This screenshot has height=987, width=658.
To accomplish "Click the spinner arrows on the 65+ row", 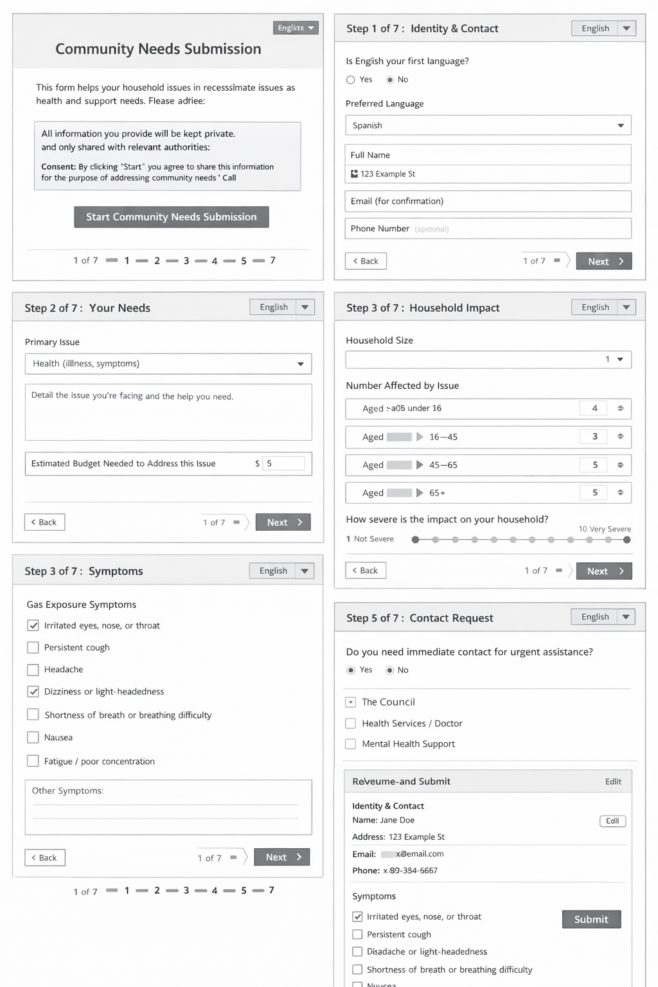I will pyautogui.click(x=620, y=493).
